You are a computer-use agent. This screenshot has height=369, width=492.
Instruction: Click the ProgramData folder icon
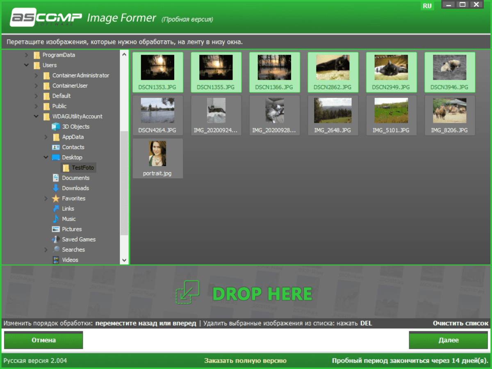pos(37,55)
